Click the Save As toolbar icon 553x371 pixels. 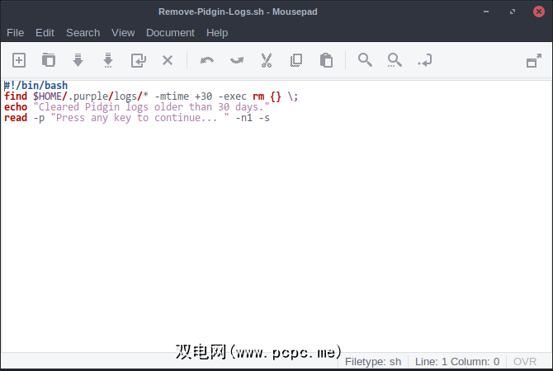108,60
